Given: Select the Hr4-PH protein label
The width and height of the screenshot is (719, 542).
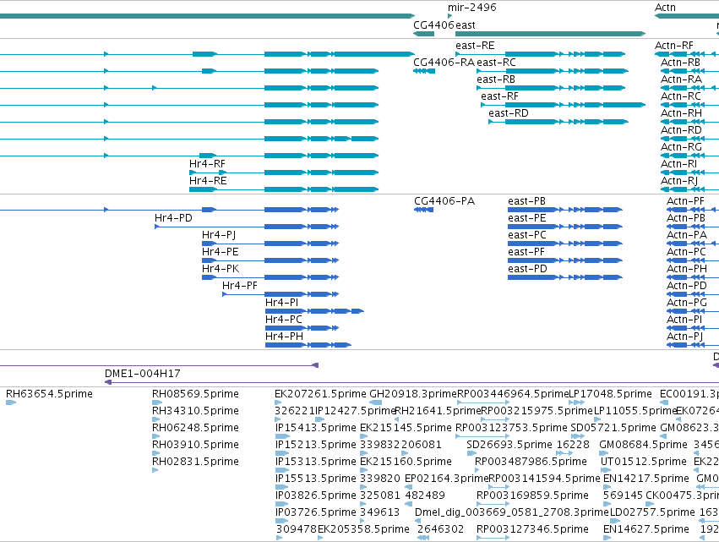Looking at the screenshot, I should pyautogui.click(x=284, y=337).
